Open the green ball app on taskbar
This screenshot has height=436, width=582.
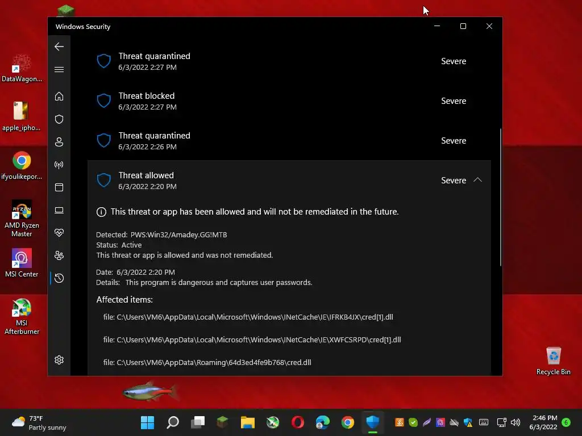(272, 422)
